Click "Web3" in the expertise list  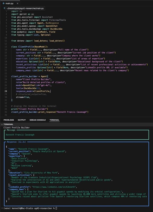pyautogui.click(x=14, y=168)
